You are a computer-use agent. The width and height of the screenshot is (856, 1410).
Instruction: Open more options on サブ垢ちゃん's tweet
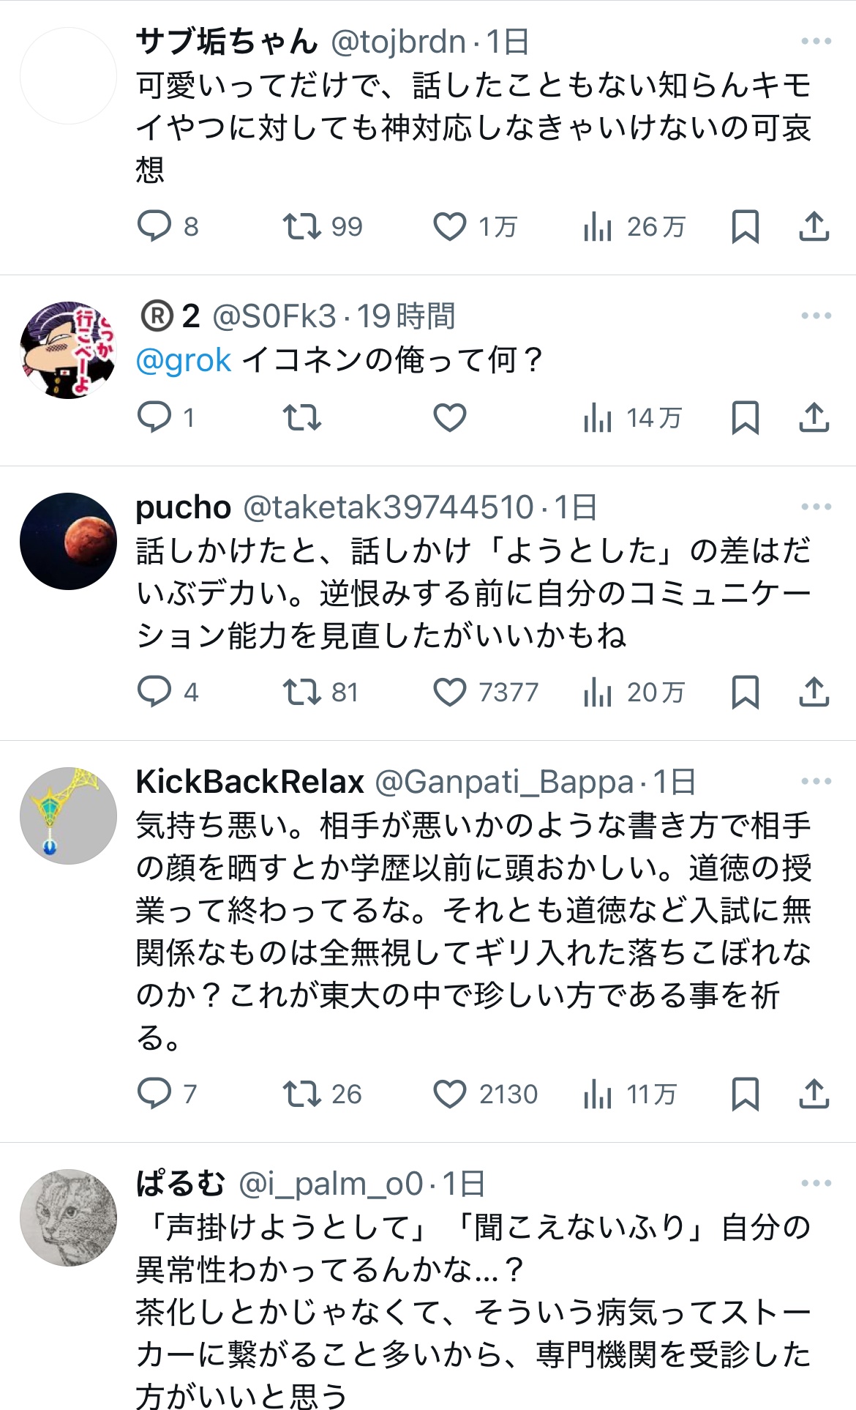point(816,42)
